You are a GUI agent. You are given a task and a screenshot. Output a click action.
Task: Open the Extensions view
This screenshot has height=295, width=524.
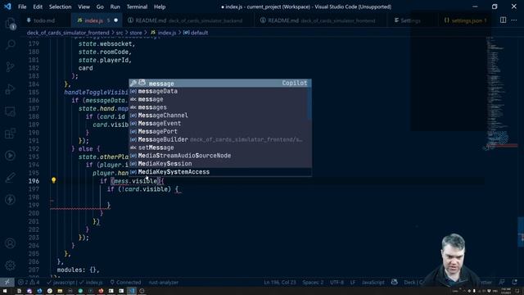point(11,134)
